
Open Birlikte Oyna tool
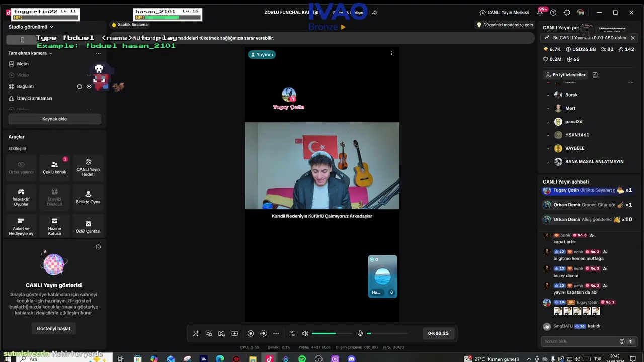(x=88, y=197)
